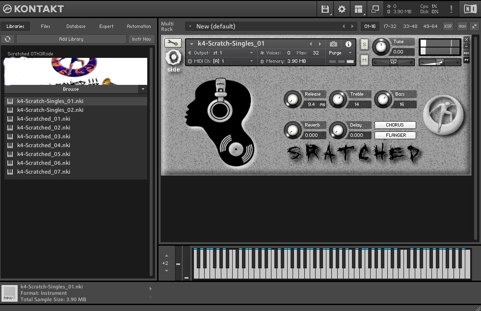Screen dimensions: 481x311
Task: Click the Treble knob
Action: click(x=338, y=99)
